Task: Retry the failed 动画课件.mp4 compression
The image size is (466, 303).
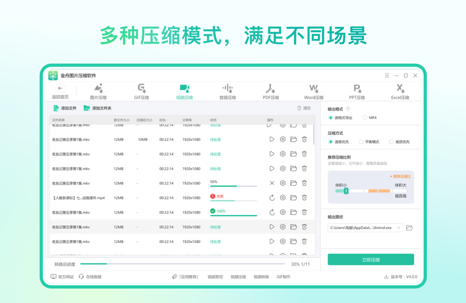Action: click(272, 198)
